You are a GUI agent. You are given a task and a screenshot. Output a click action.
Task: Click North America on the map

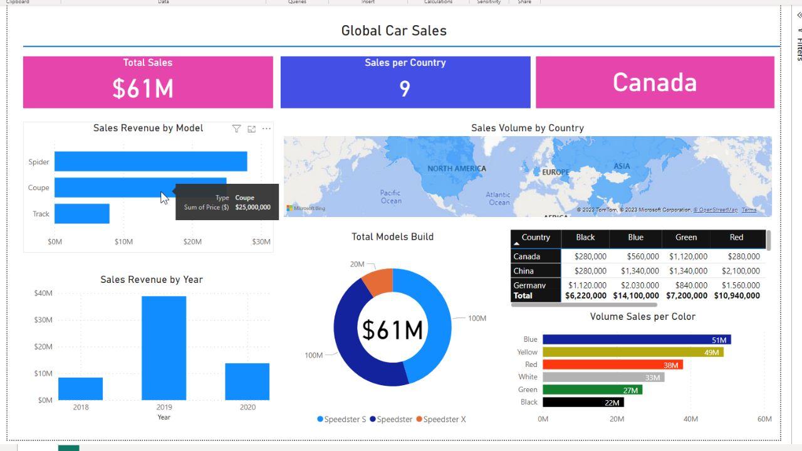(457, 168)
